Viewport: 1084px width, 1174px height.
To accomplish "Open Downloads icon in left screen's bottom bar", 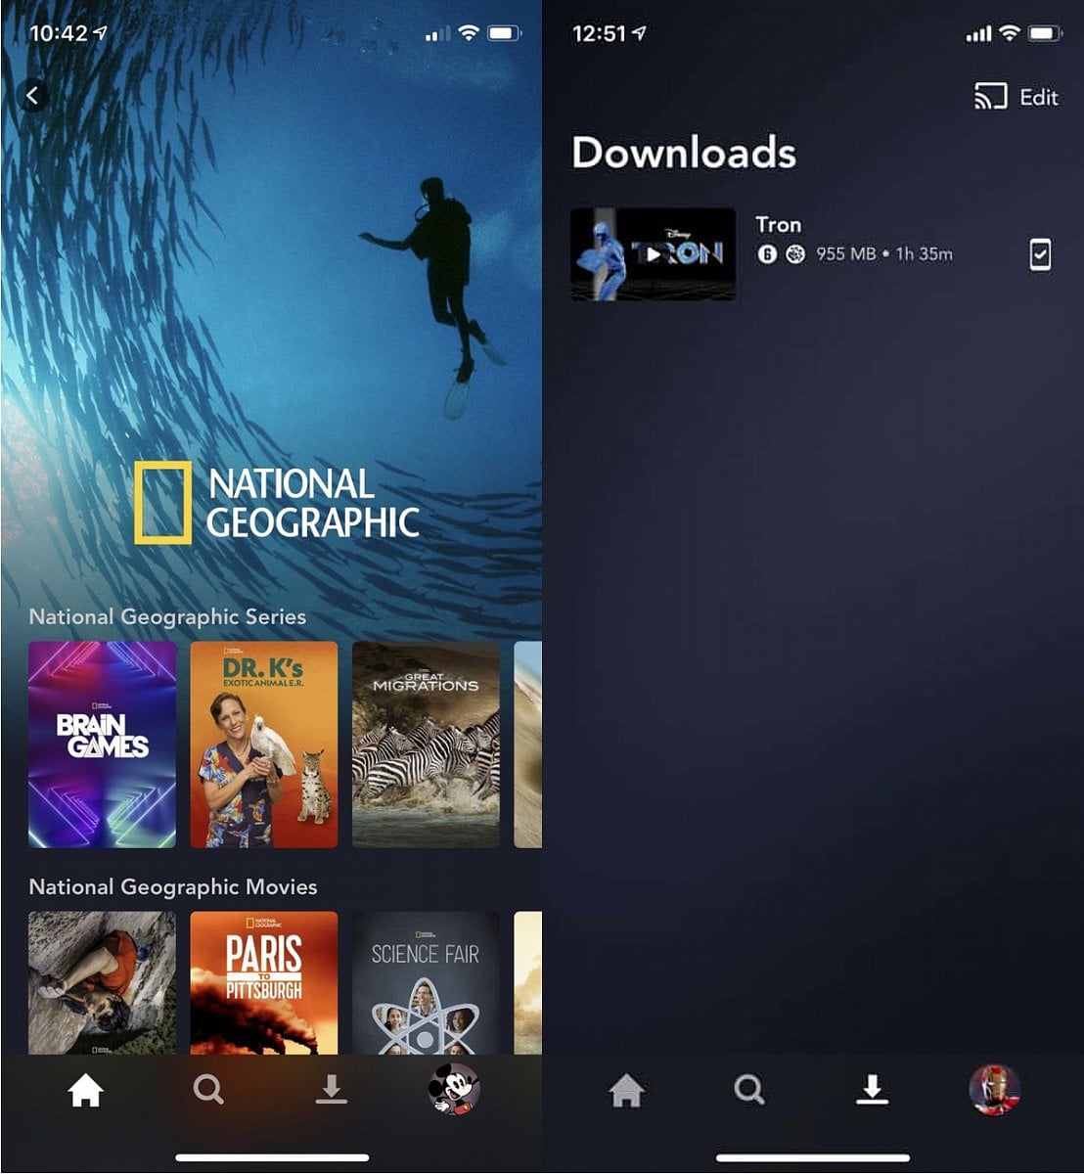I will (x=332, y=1090).
